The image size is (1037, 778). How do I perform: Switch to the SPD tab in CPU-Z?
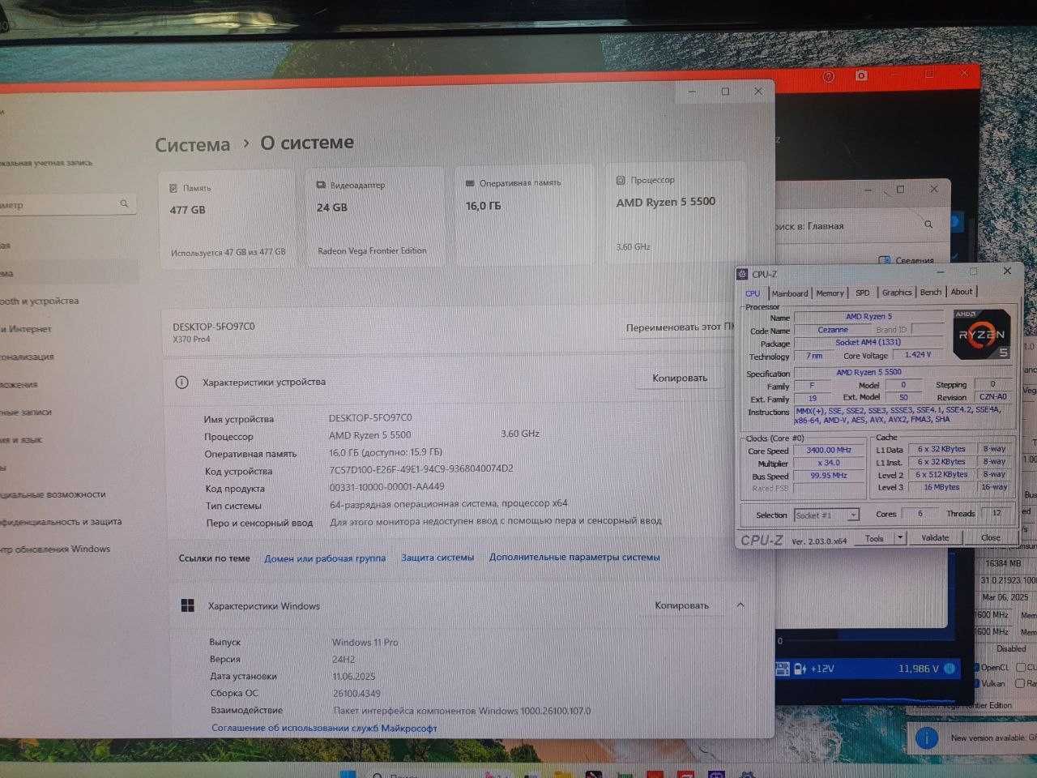(863, 293)
